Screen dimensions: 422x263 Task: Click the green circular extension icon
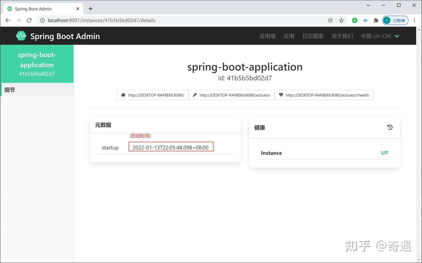tap(355, 20)
